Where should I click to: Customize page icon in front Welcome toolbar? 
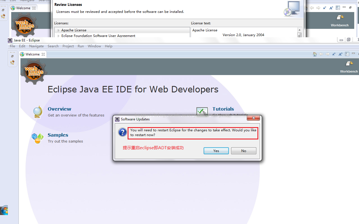click(x=347, y=54)
